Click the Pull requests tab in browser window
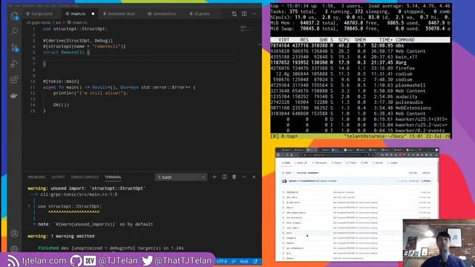 319,163
